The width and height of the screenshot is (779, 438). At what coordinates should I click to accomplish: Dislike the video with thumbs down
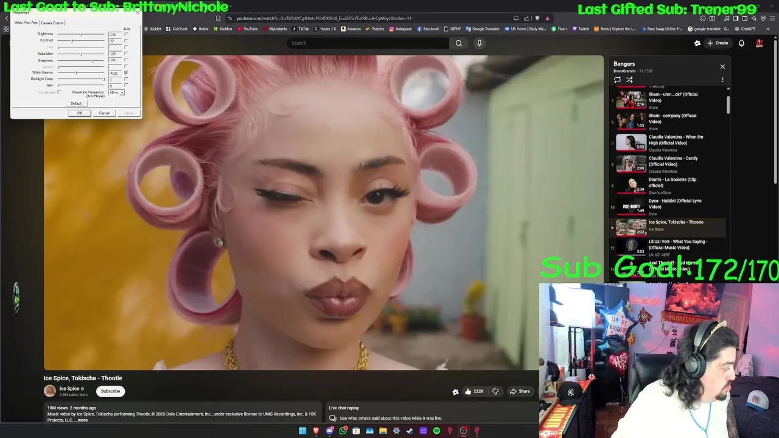pos(495,391)
